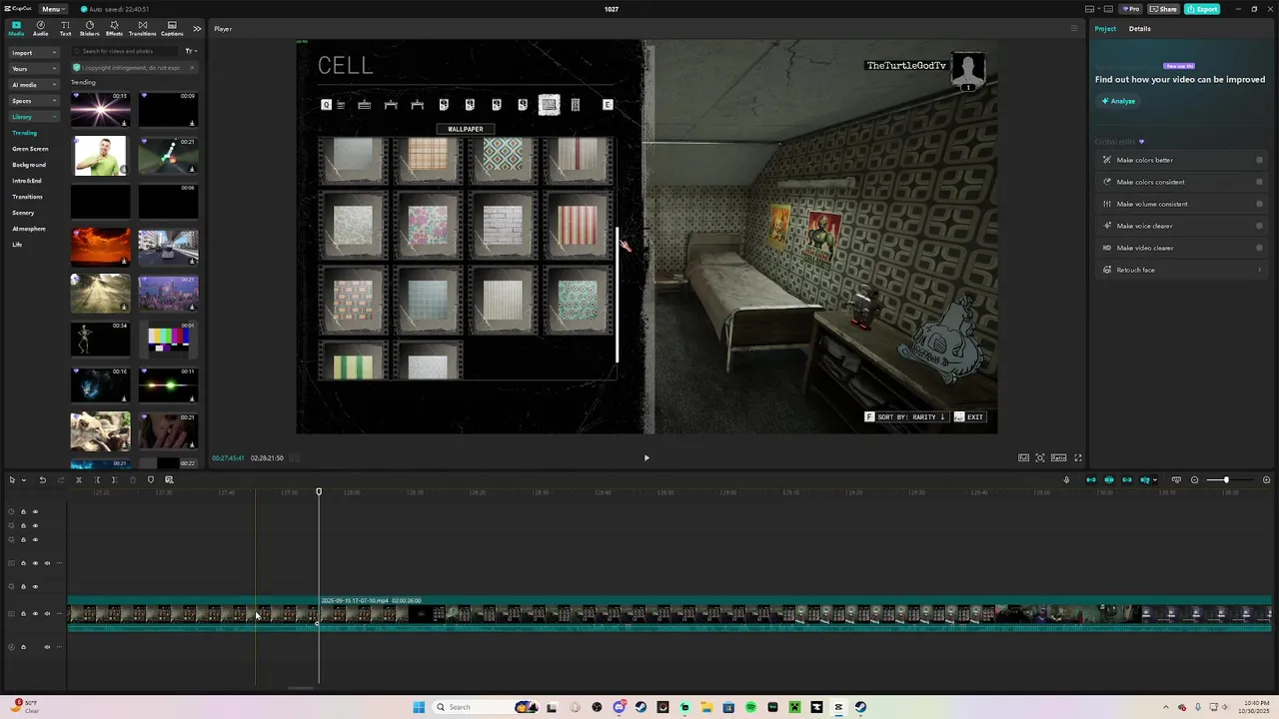Click the Export button
1279x719 pixels.
1202,9
